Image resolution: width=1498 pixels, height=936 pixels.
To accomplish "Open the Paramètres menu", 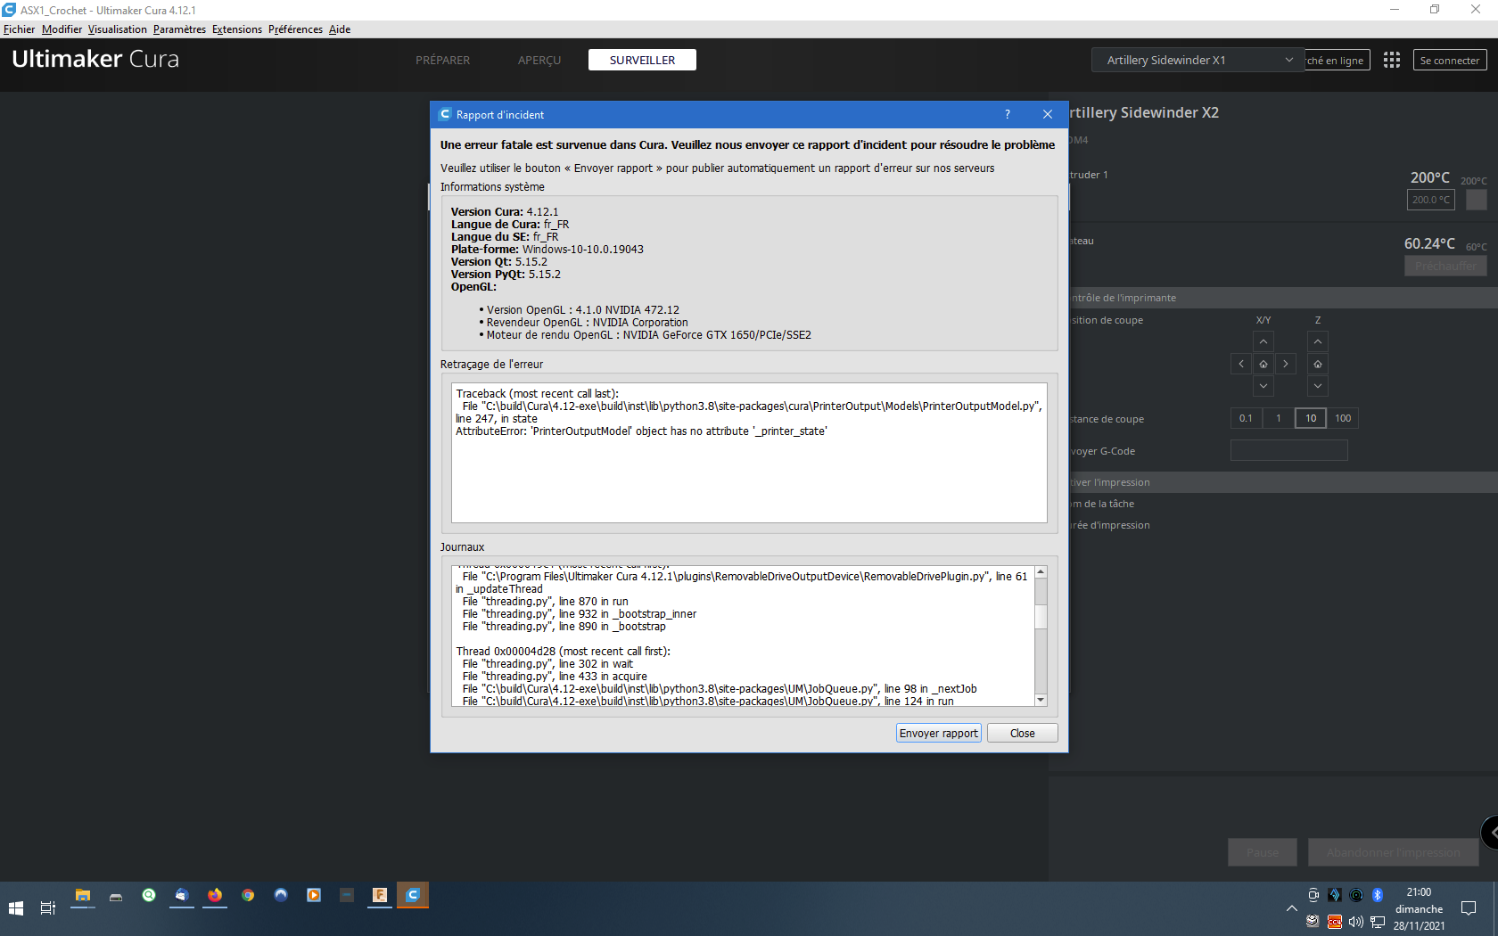I will pos(179,29).
